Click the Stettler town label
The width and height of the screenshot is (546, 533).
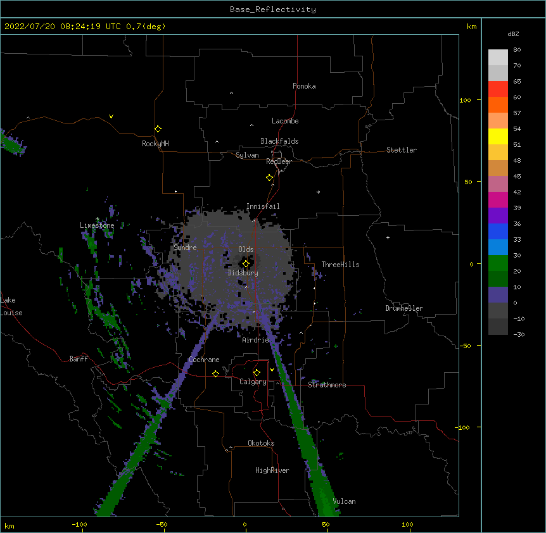[402, 150]
